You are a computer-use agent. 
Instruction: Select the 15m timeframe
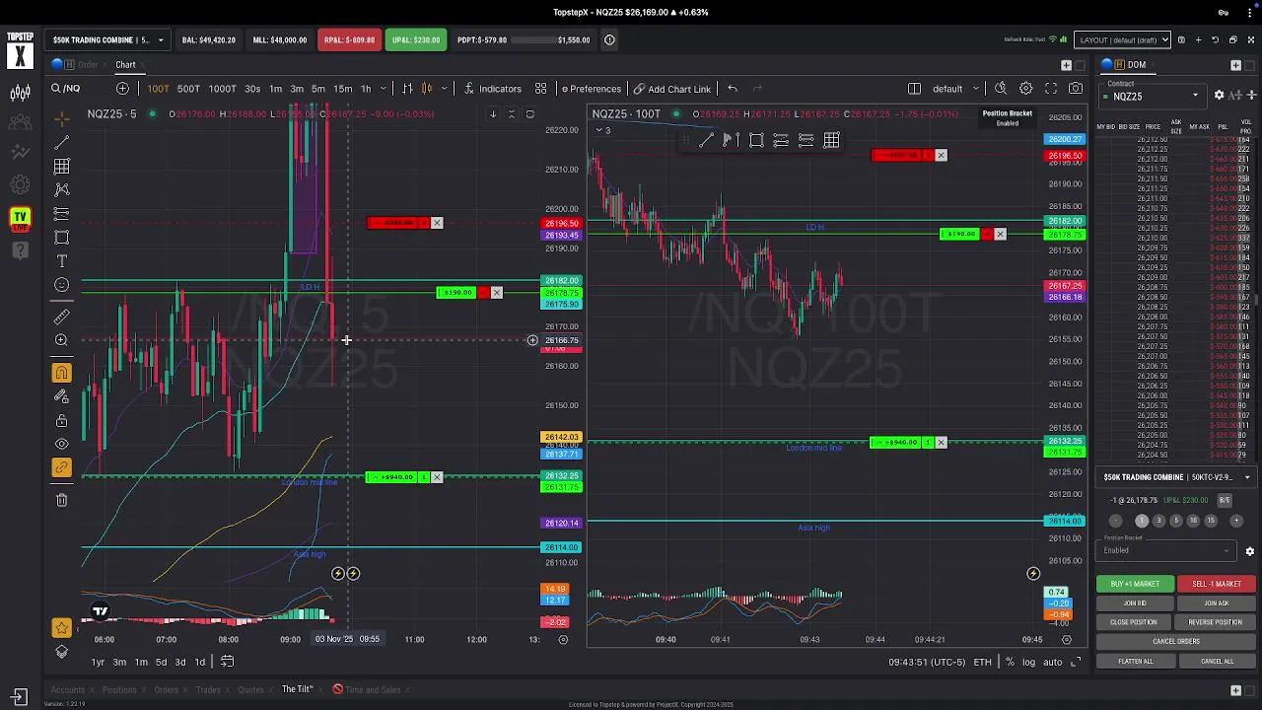coord(342,89)
